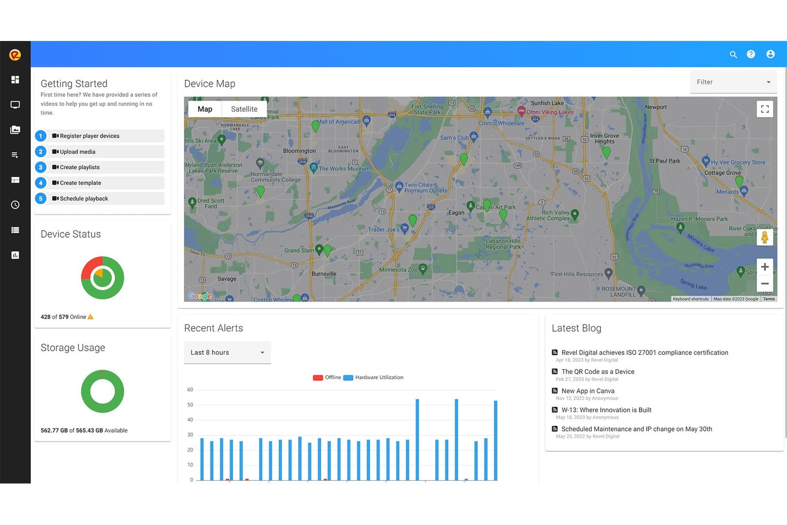Click the Twin Cities Premium Outlets map label
This screenshot has height=525, width=787.
425,188
